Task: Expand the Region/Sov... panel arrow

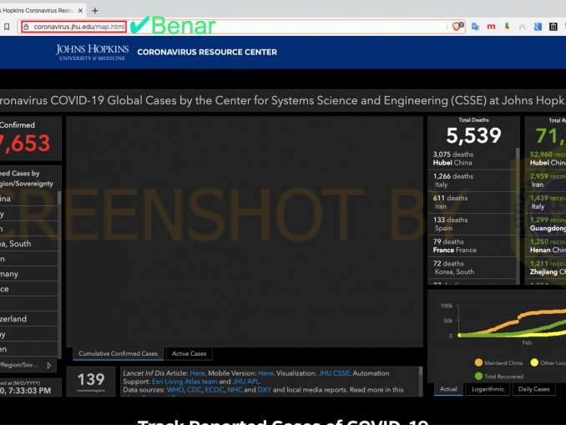Action: tap(49, 366)
